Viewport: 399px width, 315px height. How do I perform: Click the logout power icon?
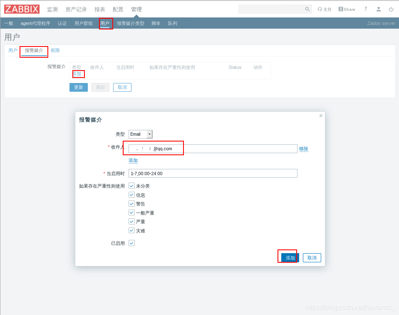pyautogui.click(x=391, y=9)
